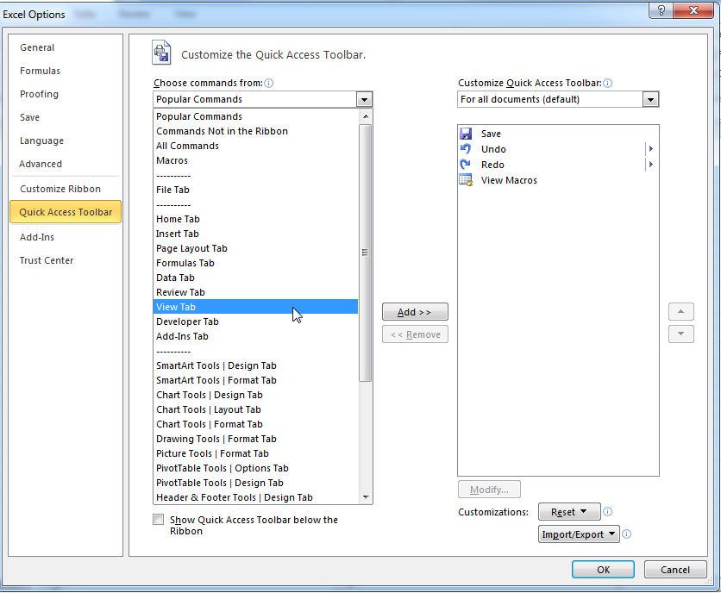Enable Show Quick Access Toolbar below the Ribbon

tap(158, 520)
